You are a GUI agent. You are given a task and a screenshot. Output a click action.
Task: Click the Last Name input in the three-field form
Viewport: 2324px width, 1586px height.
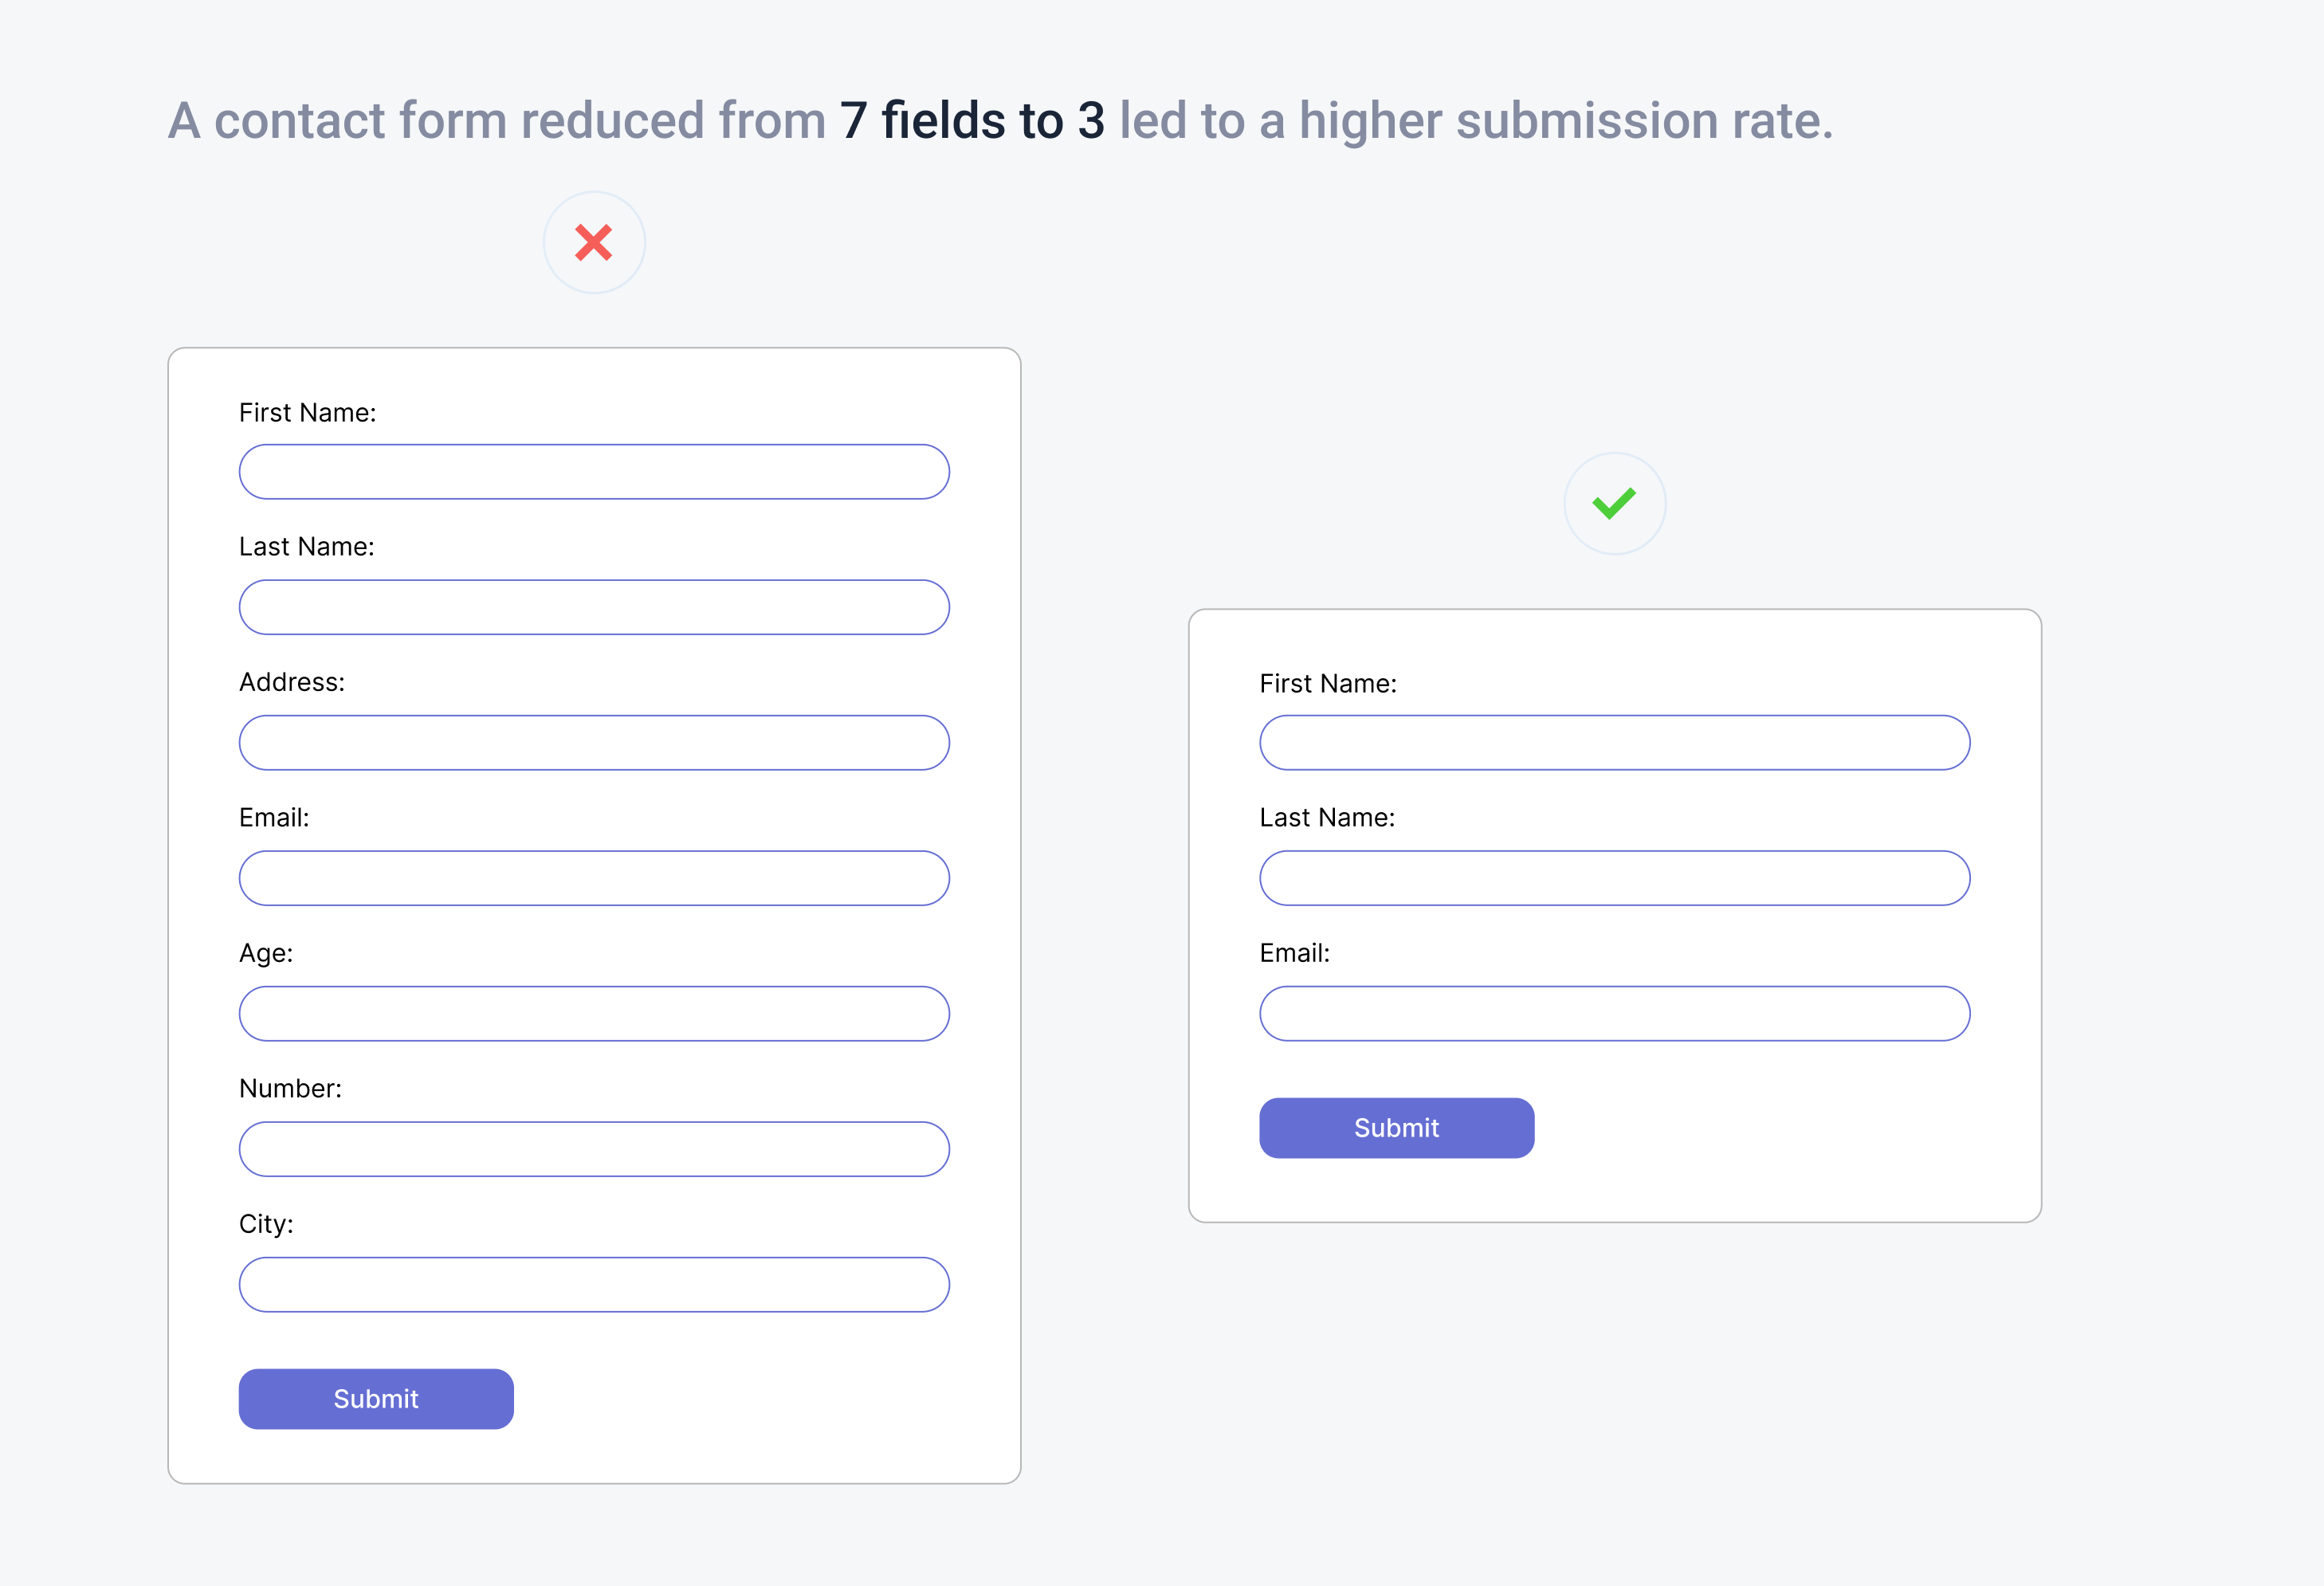tap(1614, 878)
